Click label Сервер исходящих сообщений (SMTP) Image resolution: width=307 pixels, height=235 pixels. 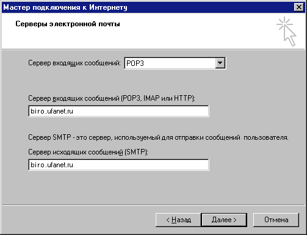[x=88, y=152]
